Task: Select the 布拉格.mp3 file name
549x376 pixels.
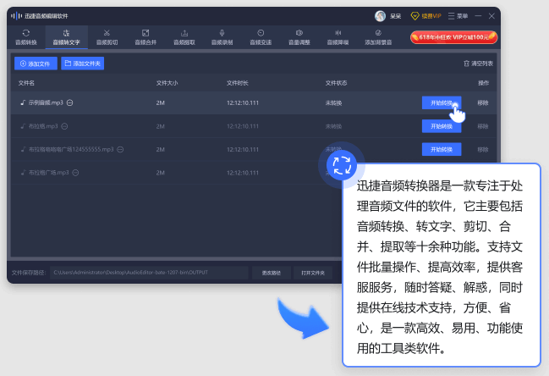Action: 43,126
